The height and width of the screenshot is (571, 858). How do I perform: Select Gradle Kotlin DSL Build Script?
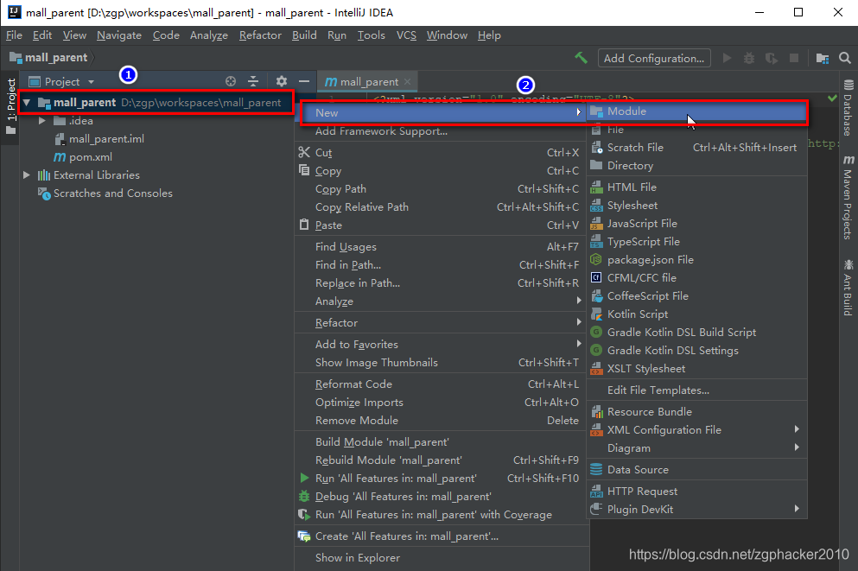(x=696, y=332)
